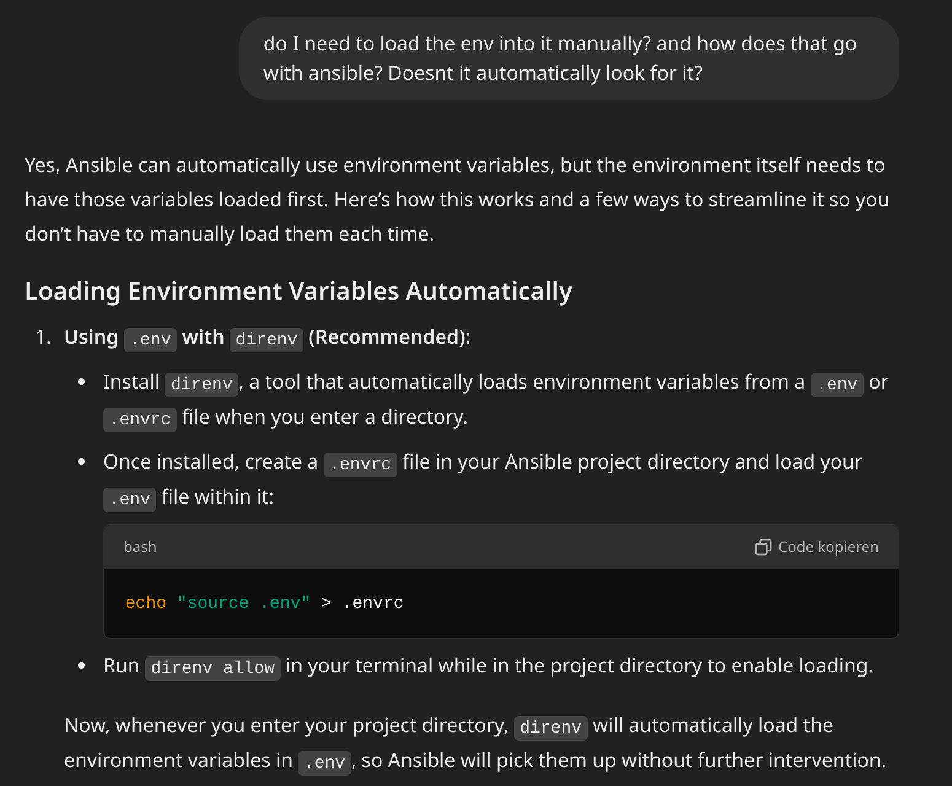Viewport: 952px width, 786px height.
Task: Click the '(Recommended):' text in list item 1
Action: point(389,337)
